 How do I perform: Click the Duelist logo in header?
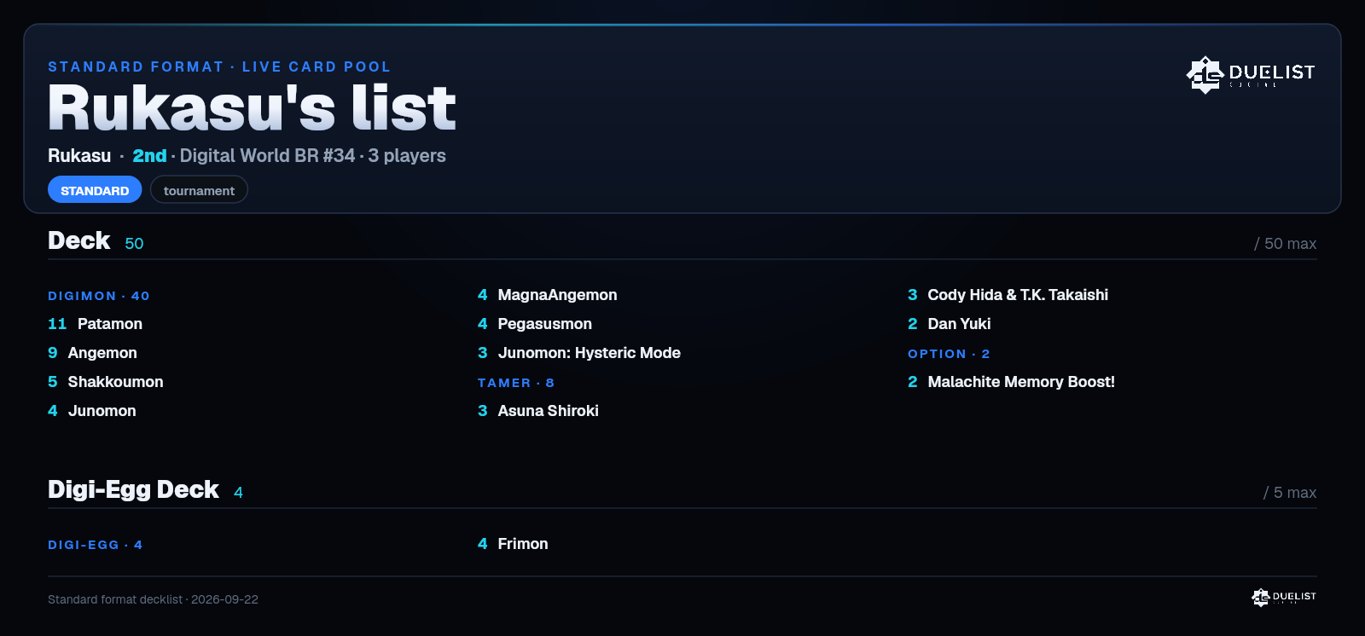1251,74
